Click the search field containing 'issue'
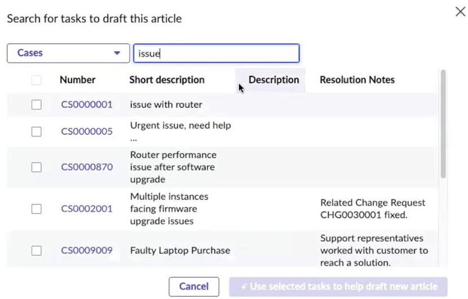Screen dimensions: 468x299 [217, 53]
